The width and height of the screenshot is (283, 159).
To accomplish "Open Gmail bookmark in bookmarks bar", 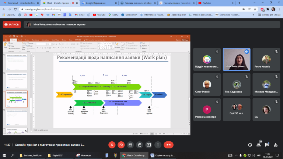I will [80, 15].
